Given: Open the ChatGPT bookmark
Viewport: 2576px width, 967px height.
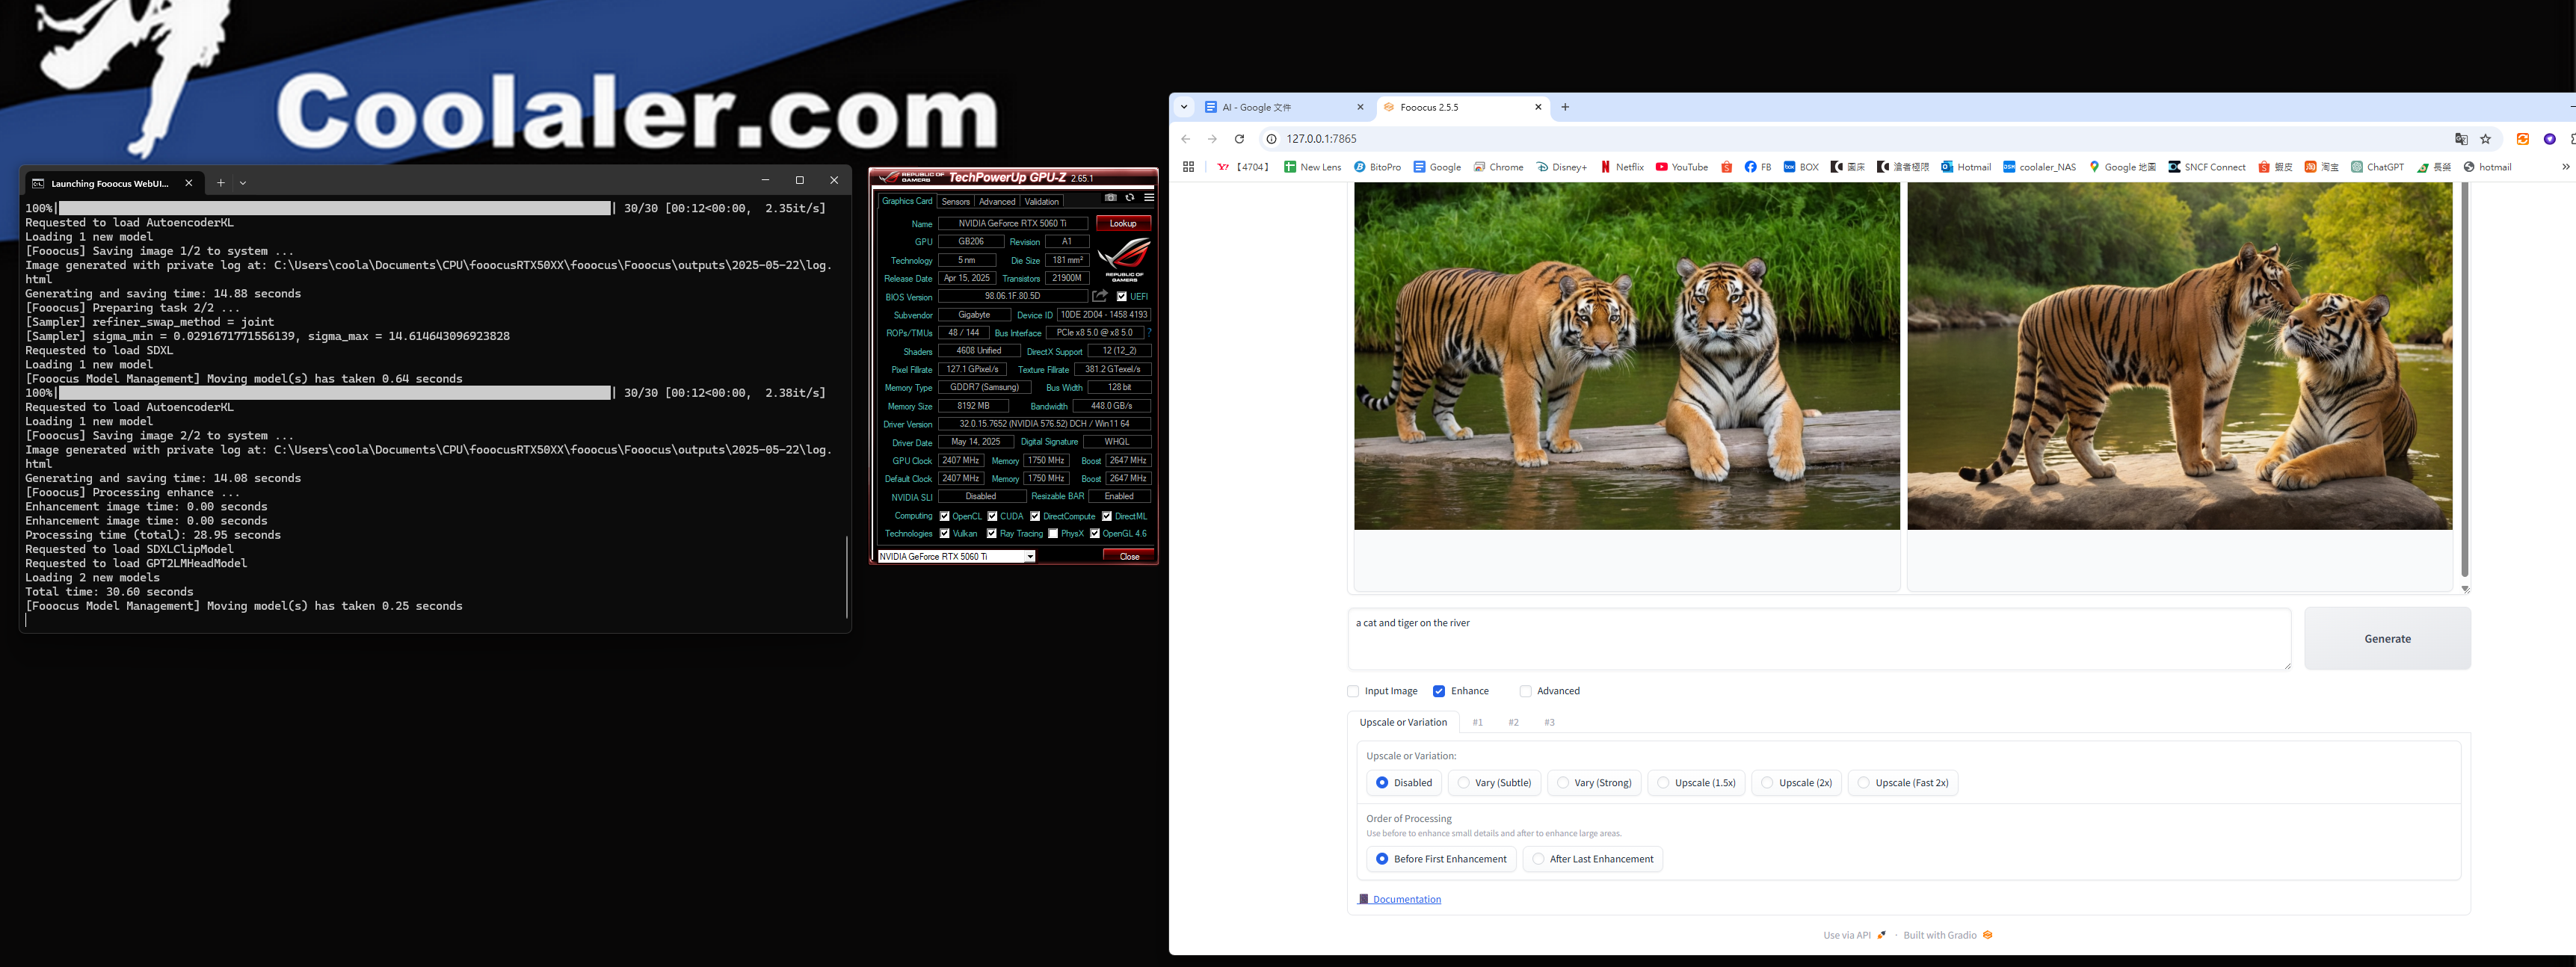Looking at the screenshot, I should click(x=2377, y=167).
